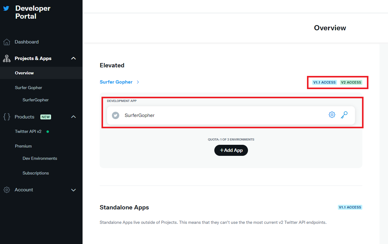
Task: Select Surfer Gopher project in sidebar
Action: click(x=28, y=88)
